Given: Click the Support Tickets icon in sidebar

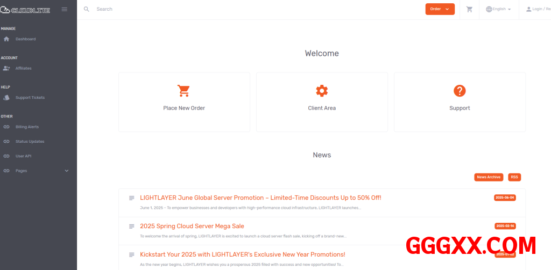Looking at the screenshot, I should [6, 98].
